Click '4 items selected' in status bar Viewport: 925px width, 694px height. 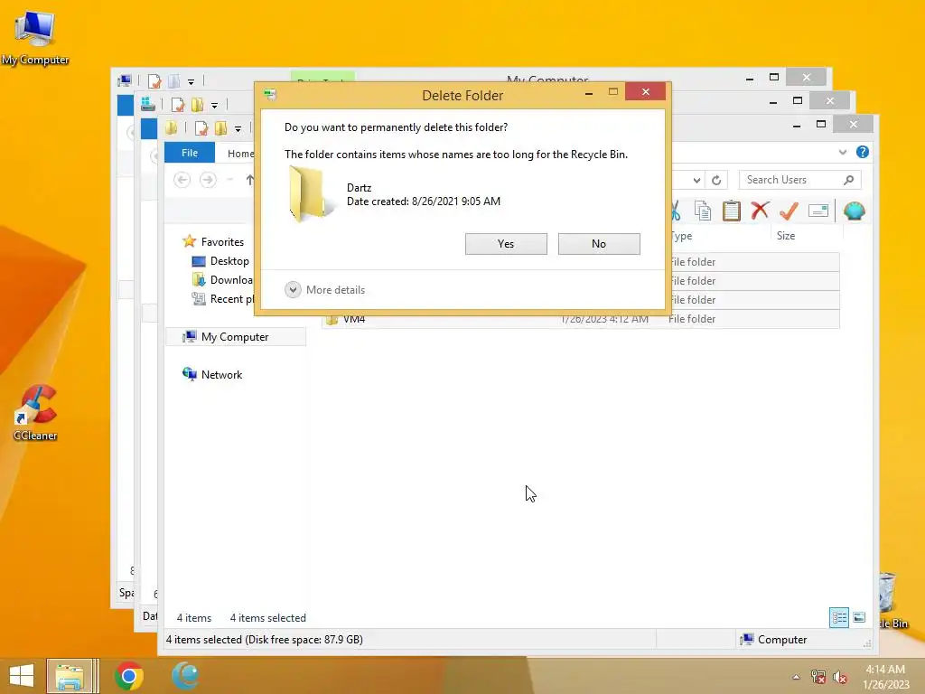[x=267, y=618]
